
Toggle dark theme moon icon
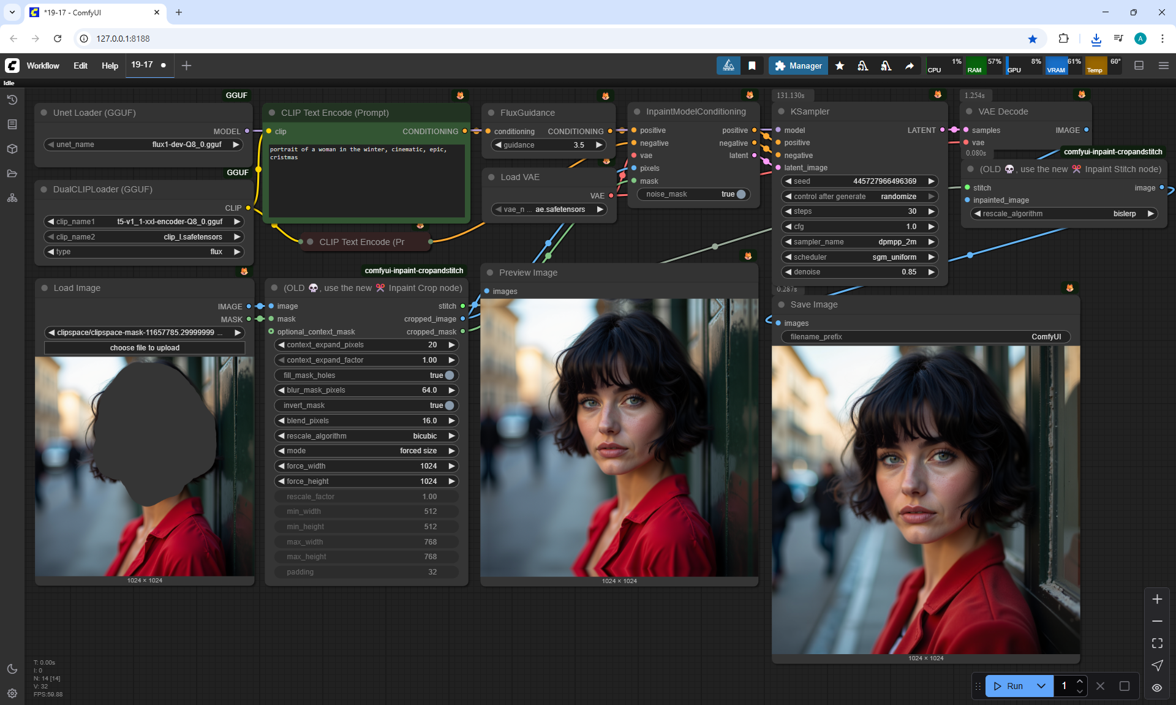tap(12, 669)
